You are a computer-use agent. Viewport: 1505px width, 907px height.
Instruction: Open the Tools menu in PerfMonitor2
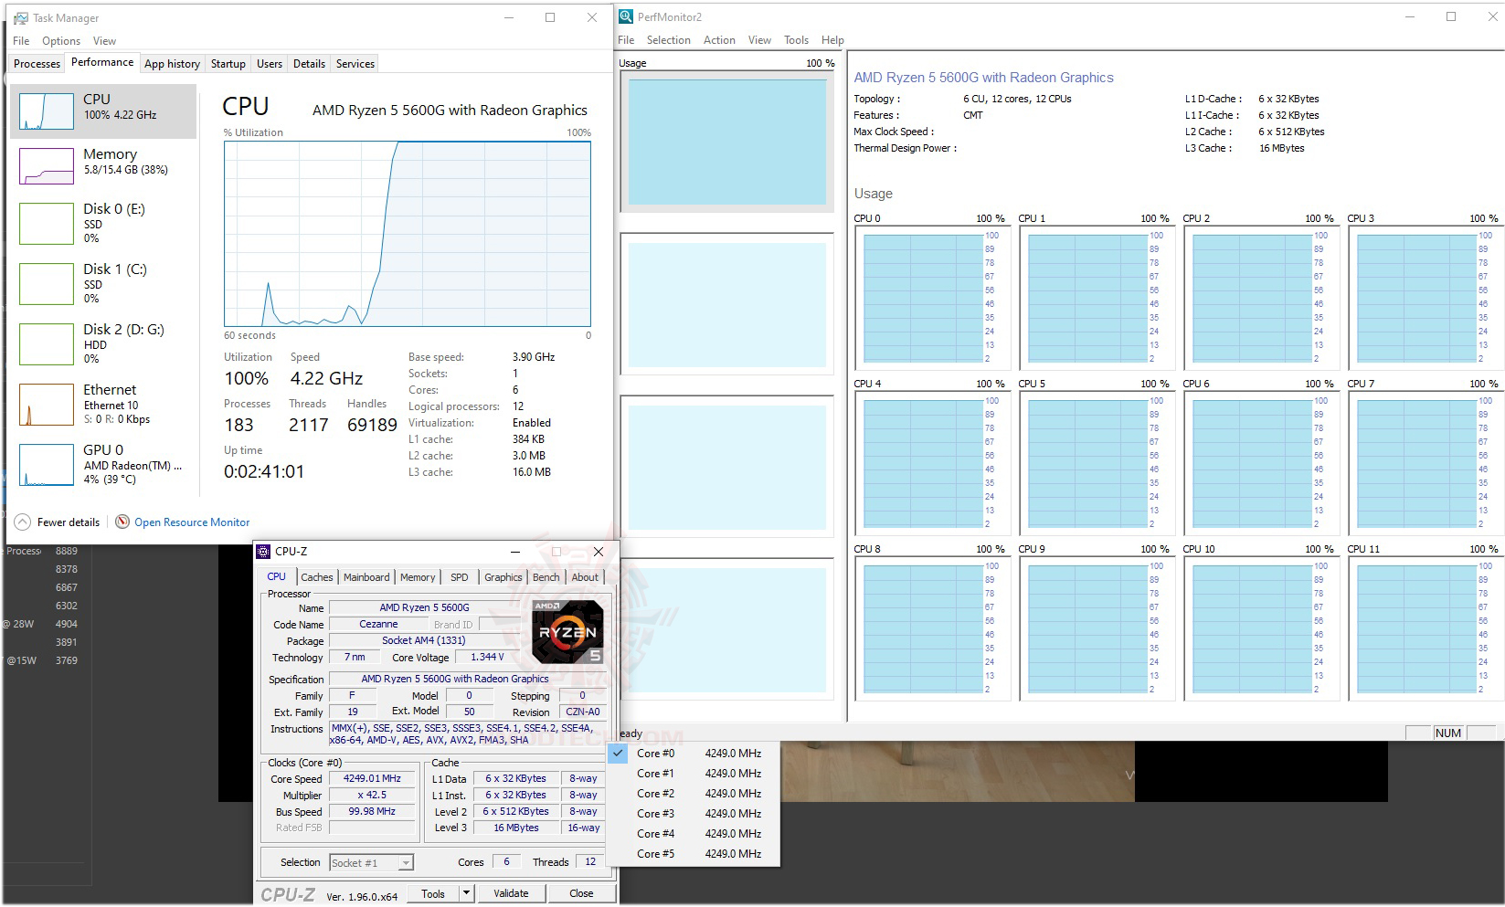796,40
